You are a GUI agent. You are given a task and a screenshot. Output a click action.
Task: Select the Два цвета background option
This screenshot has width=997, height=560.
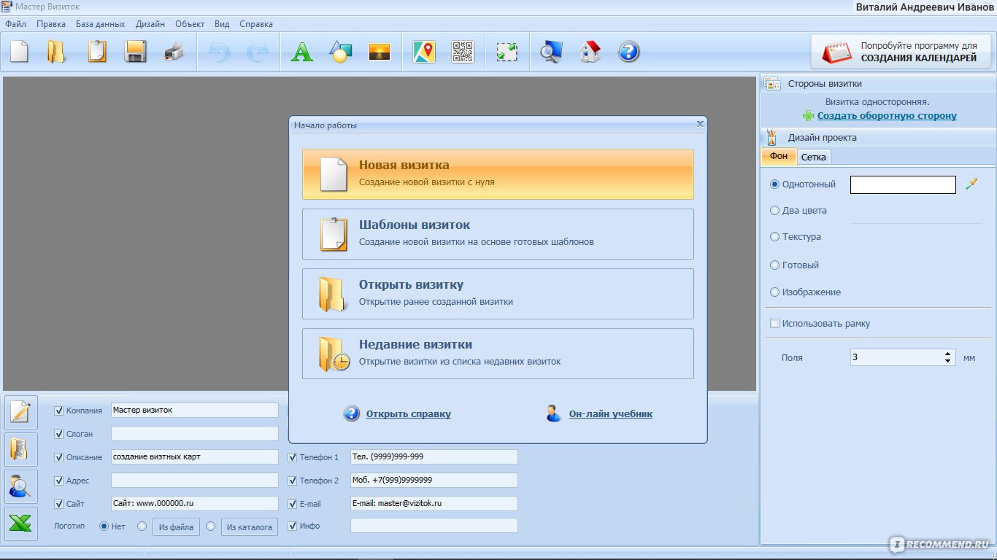[775, 211]
